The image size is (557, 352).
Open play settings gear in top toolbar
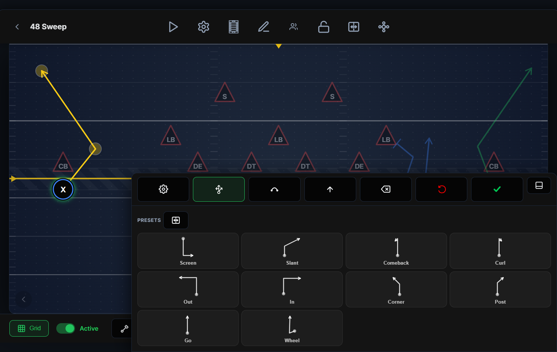(203, 27)
